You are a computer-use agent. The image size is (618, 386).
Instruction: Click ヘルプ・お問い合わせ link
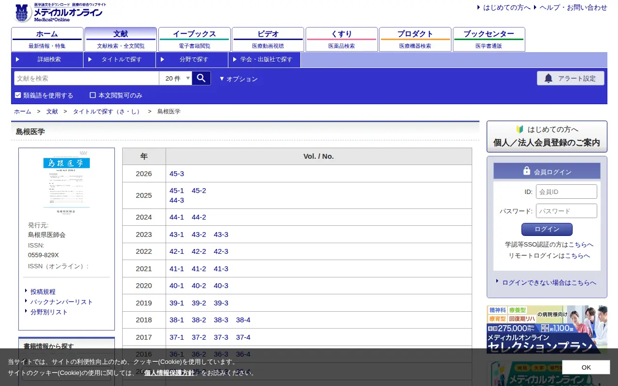pyautogui.click(x=573, y=7)
